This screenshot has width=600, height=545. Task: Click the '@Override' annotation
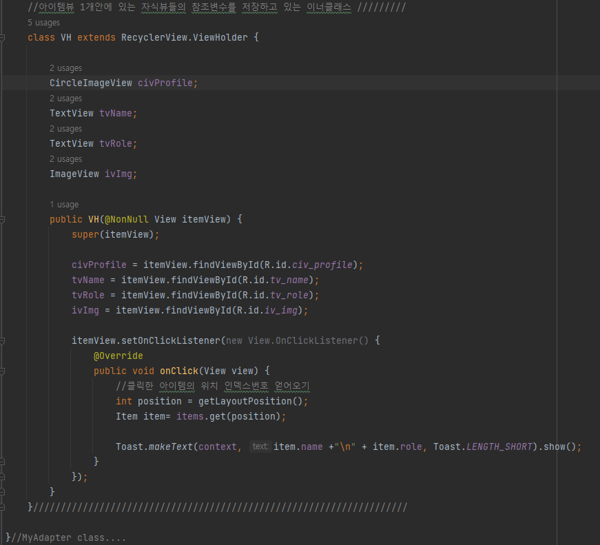tap(118, 356)
